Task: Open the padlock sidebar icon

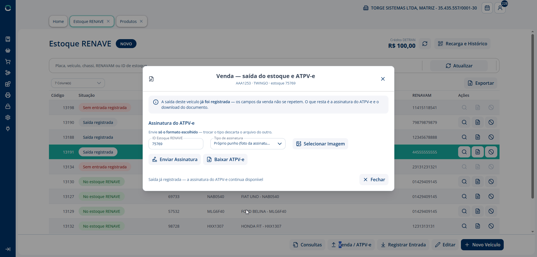Action: pos(8,106)
